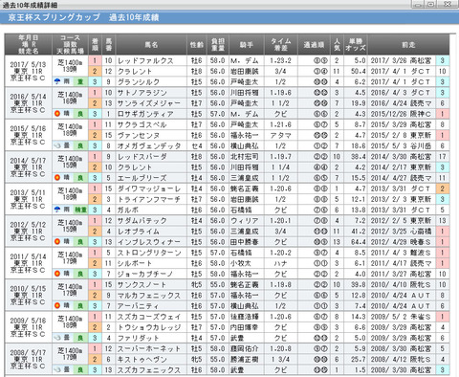Click previous race 2009/ 5/ 2 朱雀S
This screenshot has width=459, height=377.
[x=401, y=317]
